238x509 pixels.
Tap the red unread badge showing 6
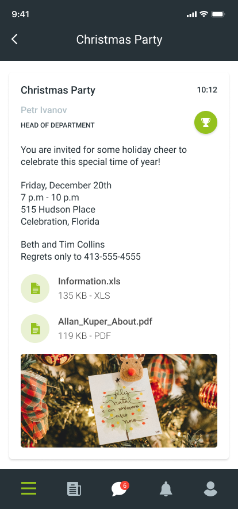(124, 485)
